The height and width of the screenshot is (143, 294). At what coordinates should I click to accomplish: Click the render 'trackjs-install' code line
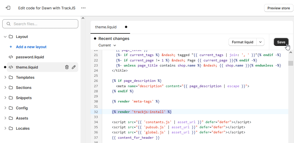coord(142,112)
